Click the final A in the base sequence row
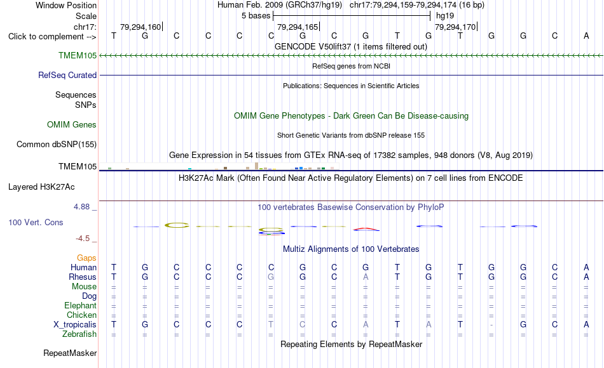 586,36
